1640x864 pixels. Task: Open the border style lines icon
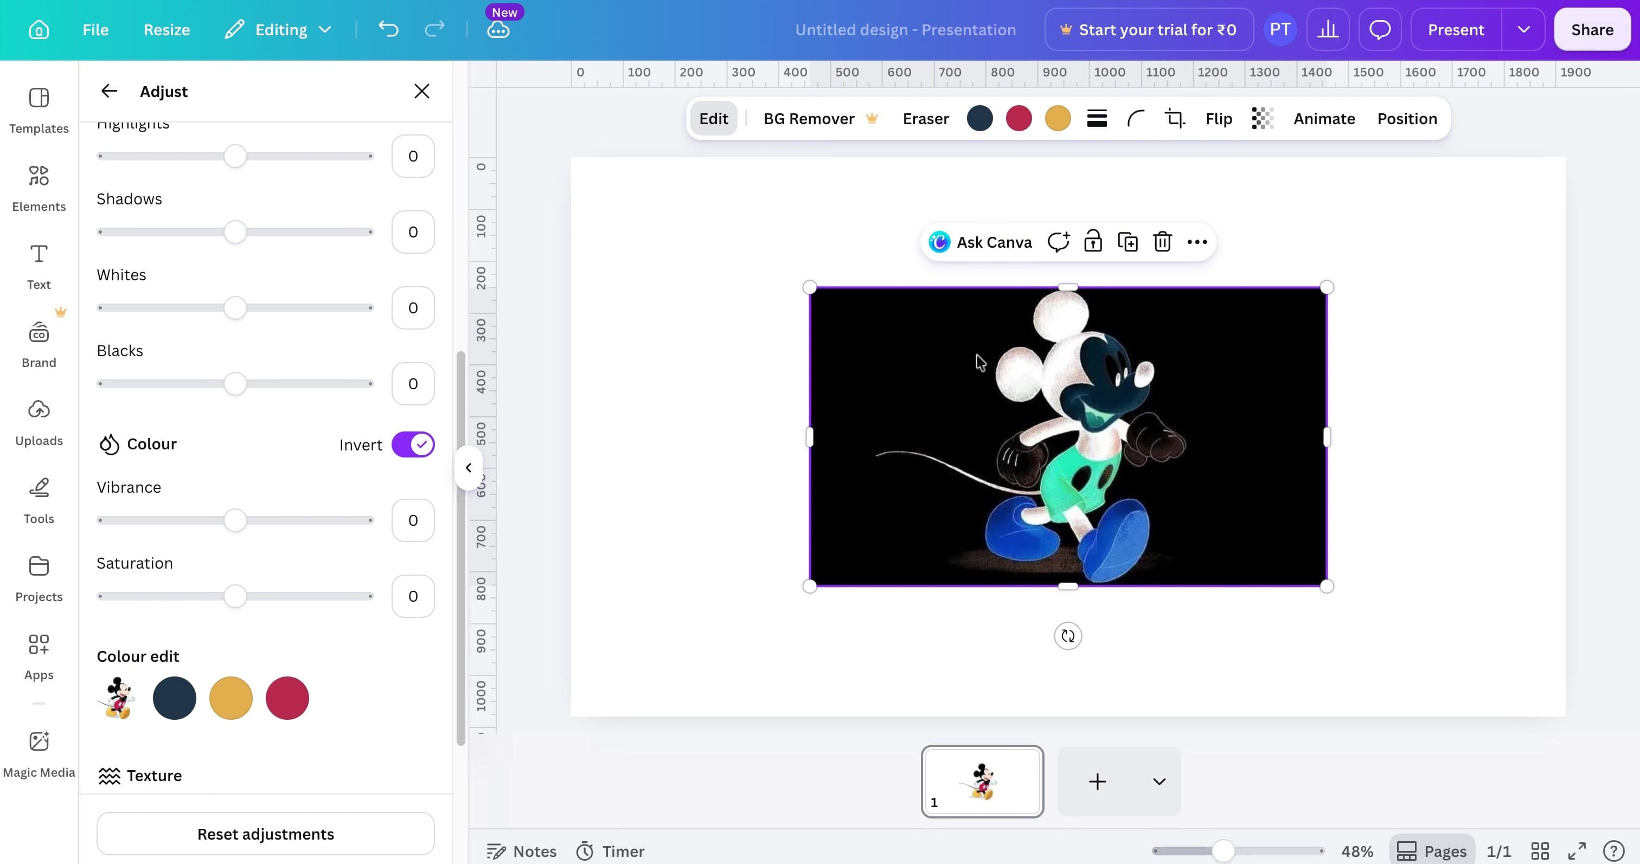[x=1096, y=118]
